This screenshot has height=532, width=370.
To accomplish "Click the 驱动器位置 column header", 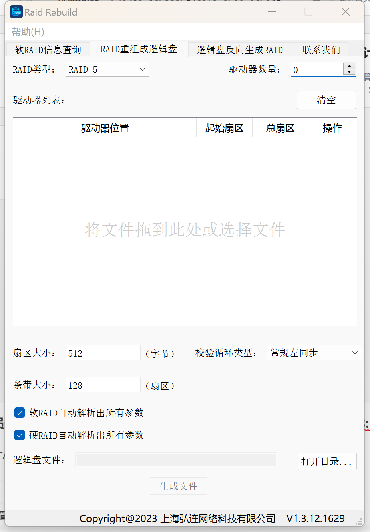I will coord(105,128).
